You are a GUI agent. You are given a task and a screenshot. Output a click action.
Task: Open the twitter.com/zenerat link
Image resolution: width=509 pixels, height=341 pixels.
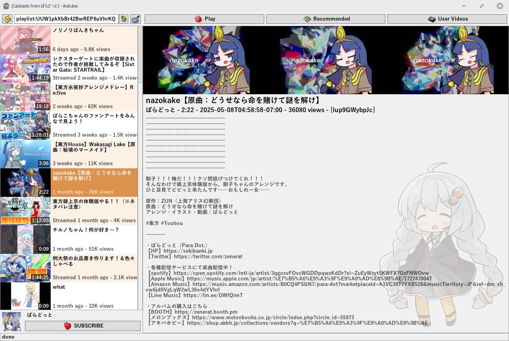[x=208, y=257]
